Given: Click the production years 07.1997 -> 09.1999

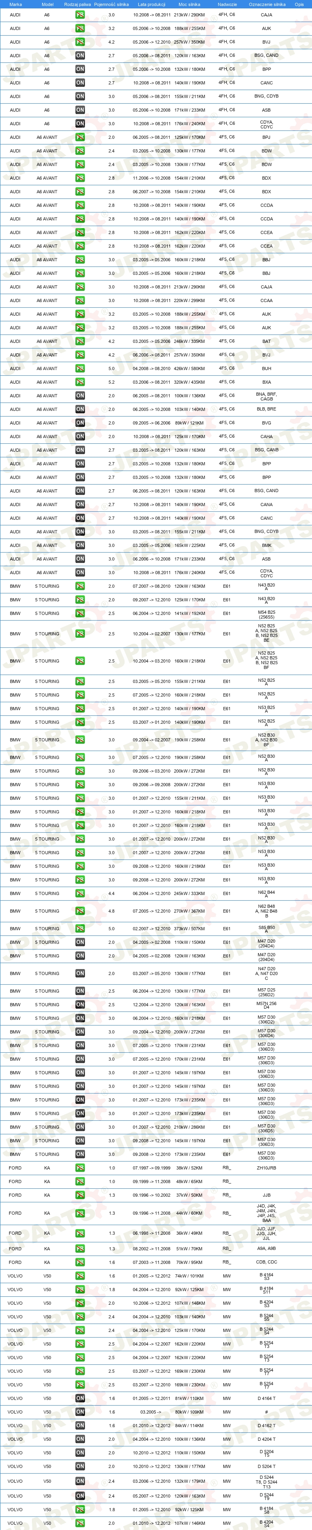Looking at the screenshot, I should [x=152, y=1168].
